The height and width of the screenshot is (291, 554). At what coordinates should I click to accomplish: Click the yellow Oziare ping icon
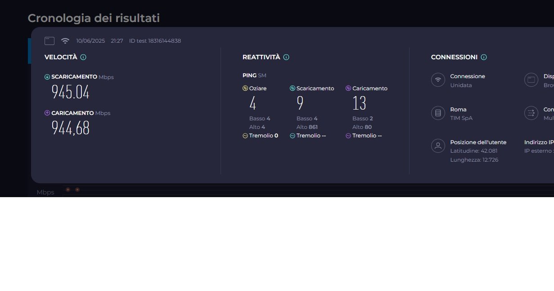tap(245, 88)
